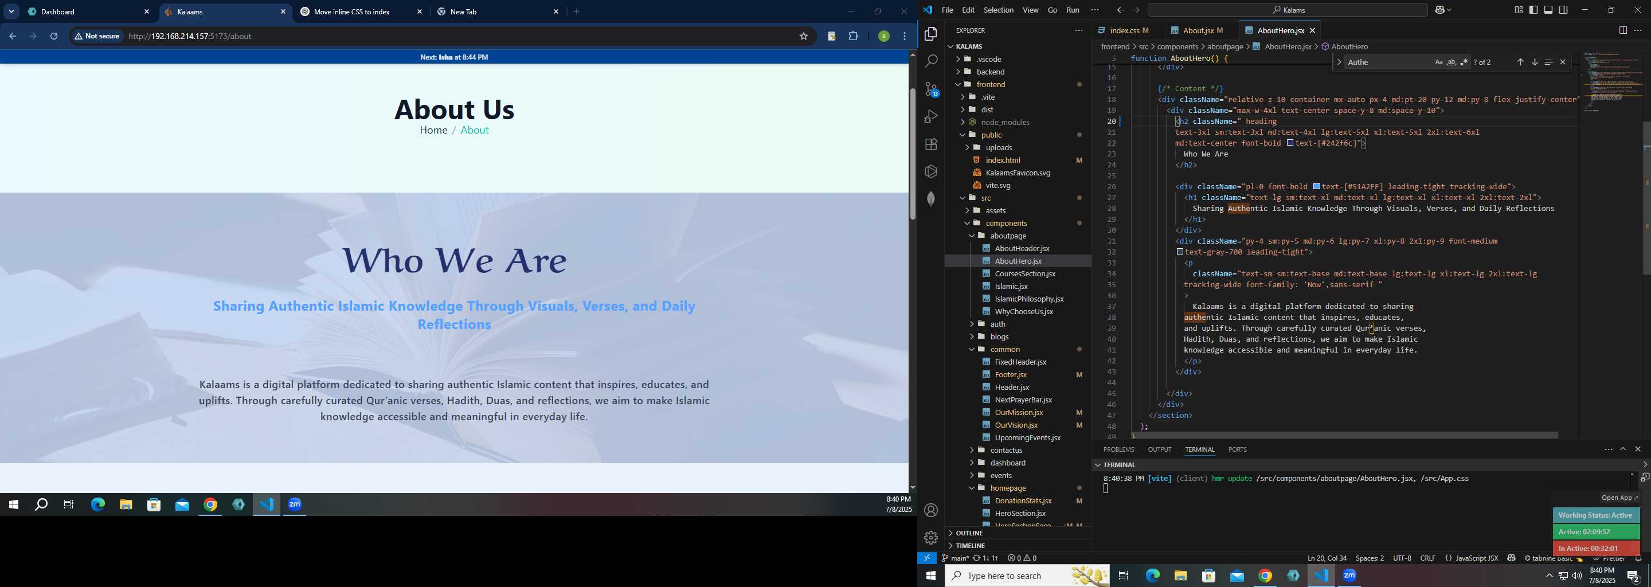Toggle Match Case in find widget
Image resolution: width=1651 pixels, height=587 pixels.
point(1438,62)
